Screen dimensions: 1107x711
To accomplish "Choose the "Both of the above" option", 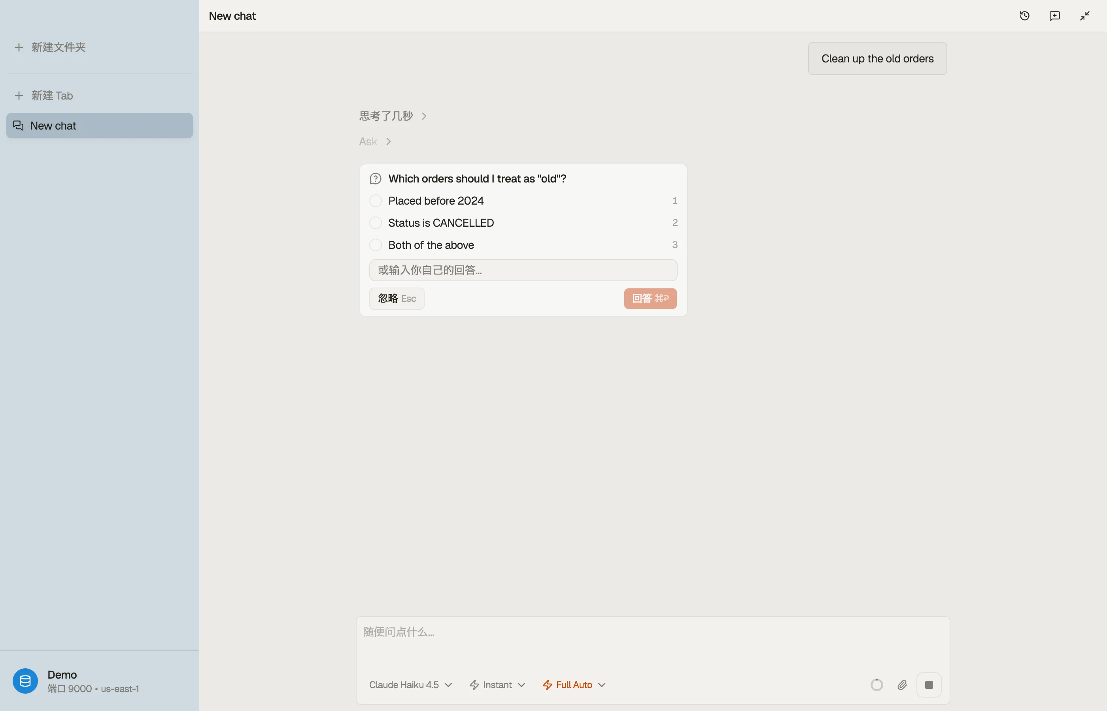I will pyautogui.click(x=523, y=245).
